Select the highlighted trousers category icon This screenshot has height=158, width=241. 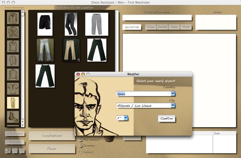(13, 103)
